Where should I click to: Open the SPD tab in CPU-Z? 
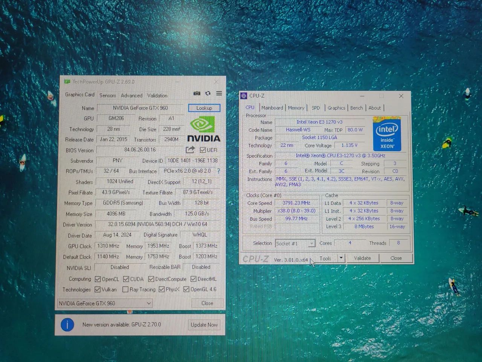[x=316, y=108]
